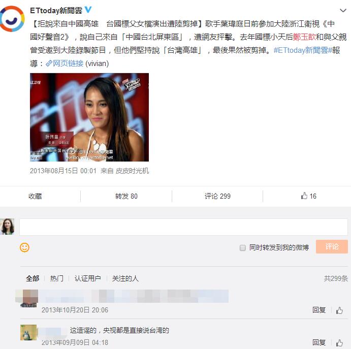Click the blue verified V badge
The height and width of the screenshot is (349, 351).
click(88, 10)
